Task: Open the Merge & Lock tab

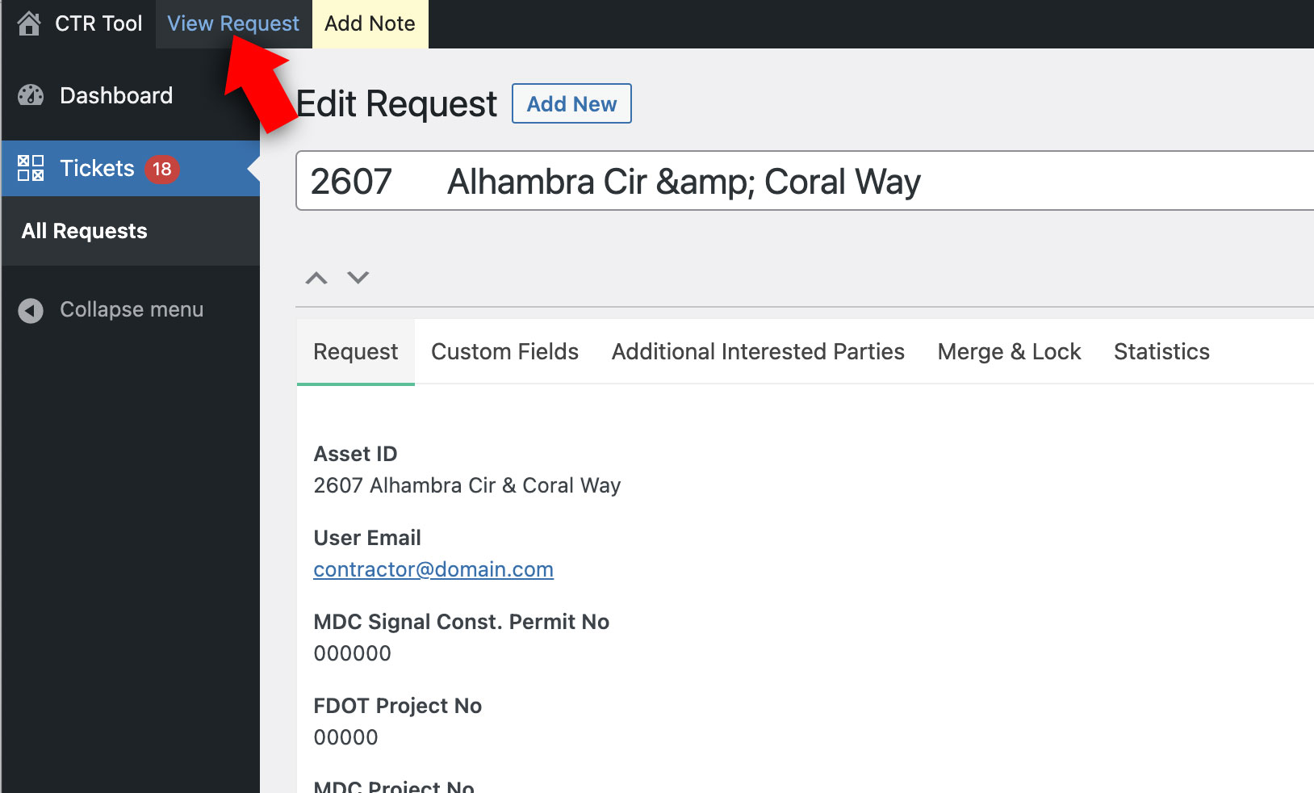Action: pos(1009,351)
